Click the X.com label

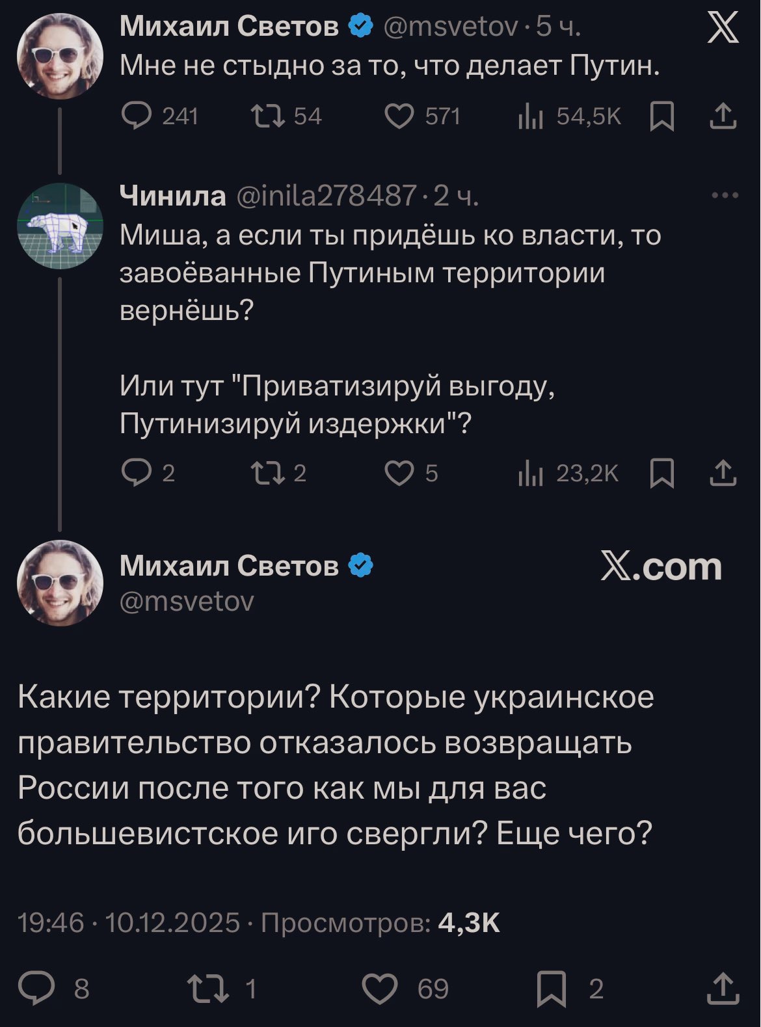tap(661, 567)
